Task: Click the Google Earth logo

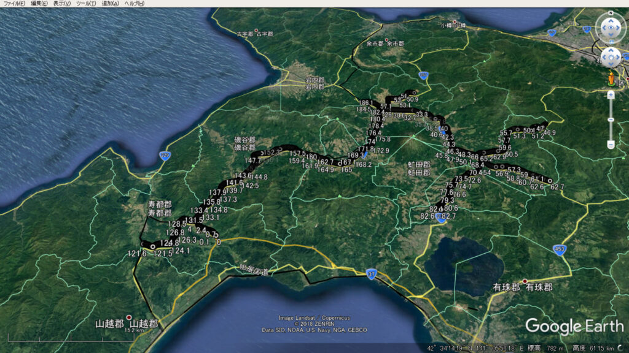Action: [574, 325]
